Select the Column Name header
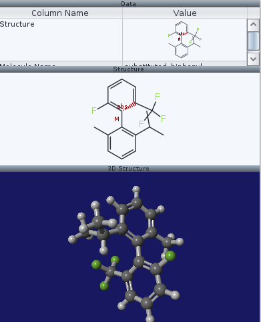The height and width of the screenshot is (322, 261). point(60,13)
